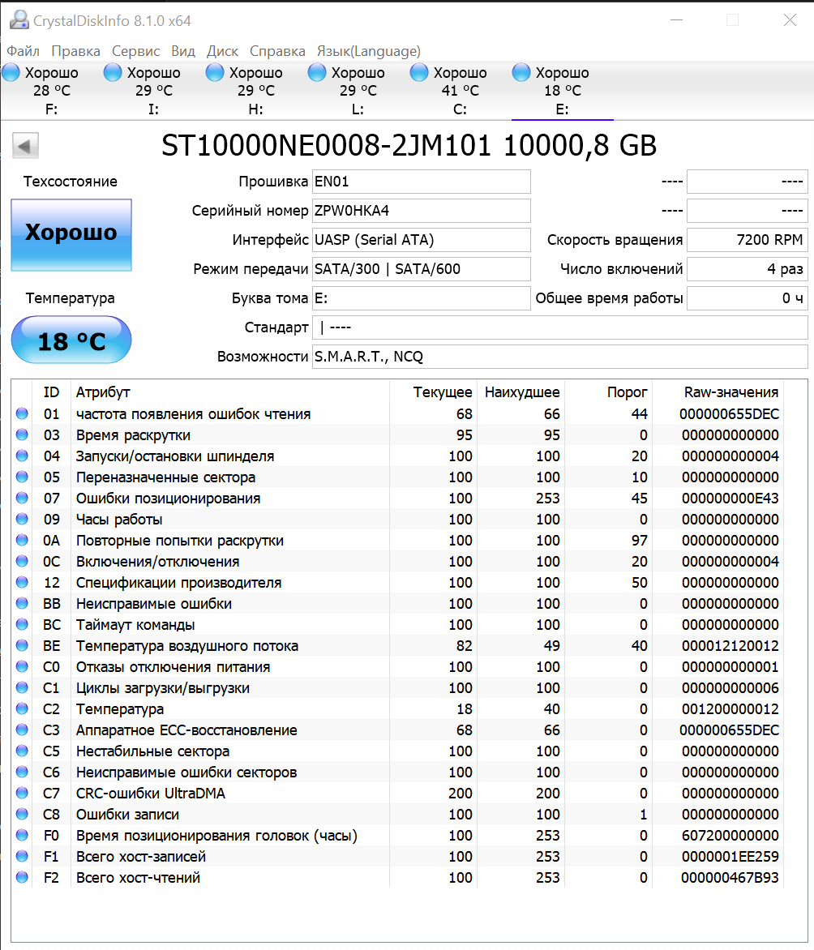This screenshot has width=814, height=950.
Task: Click the previous disk arrow button
Action: click(x=25, y=146)
